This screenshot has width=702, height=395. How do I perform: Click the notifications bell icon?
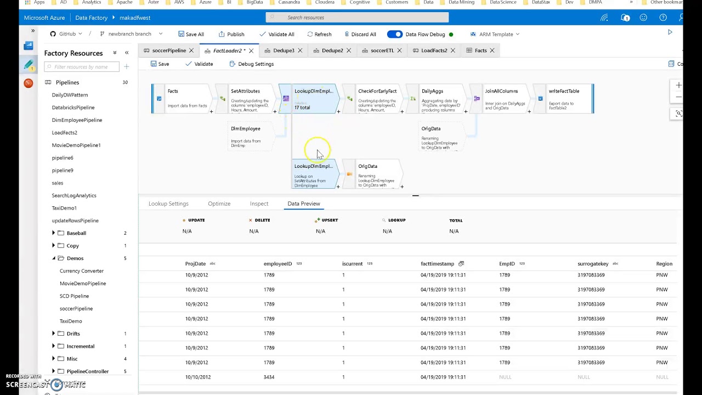click(625, 18)
